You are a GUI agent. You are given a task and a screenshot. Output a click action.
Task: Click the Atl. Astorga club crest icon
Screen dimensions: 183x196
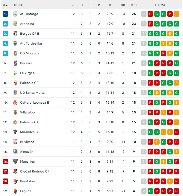point(15,14)
